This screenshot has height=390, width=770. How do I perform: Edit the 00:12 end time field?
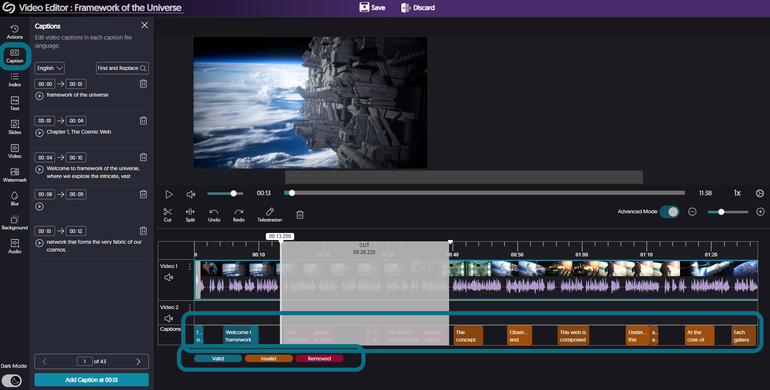(76, 231)
